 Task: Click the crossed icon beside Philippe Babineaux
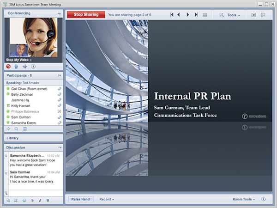(60, 111)
